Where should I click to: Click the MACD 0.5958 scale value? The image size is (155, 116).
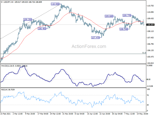150,65
